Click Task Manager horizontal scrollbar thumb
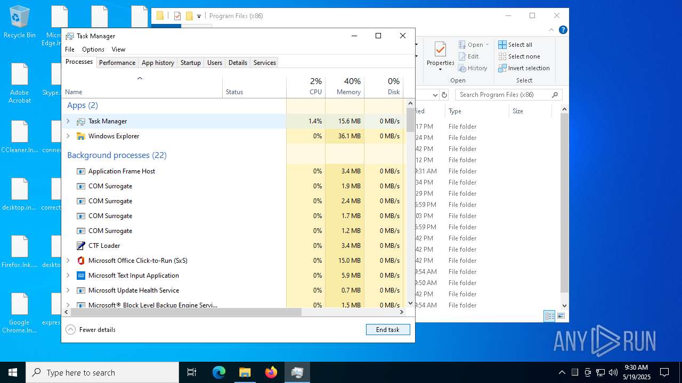This screenshot has width=682, height=383. (186, 312)
